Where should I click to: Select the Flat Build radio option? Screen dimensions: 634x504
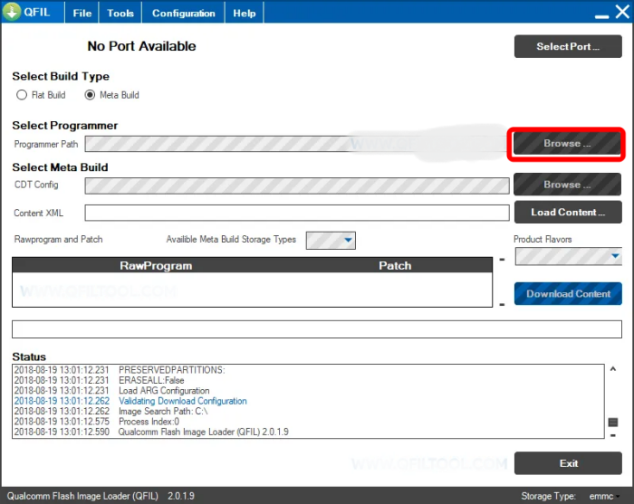point(41,95)
